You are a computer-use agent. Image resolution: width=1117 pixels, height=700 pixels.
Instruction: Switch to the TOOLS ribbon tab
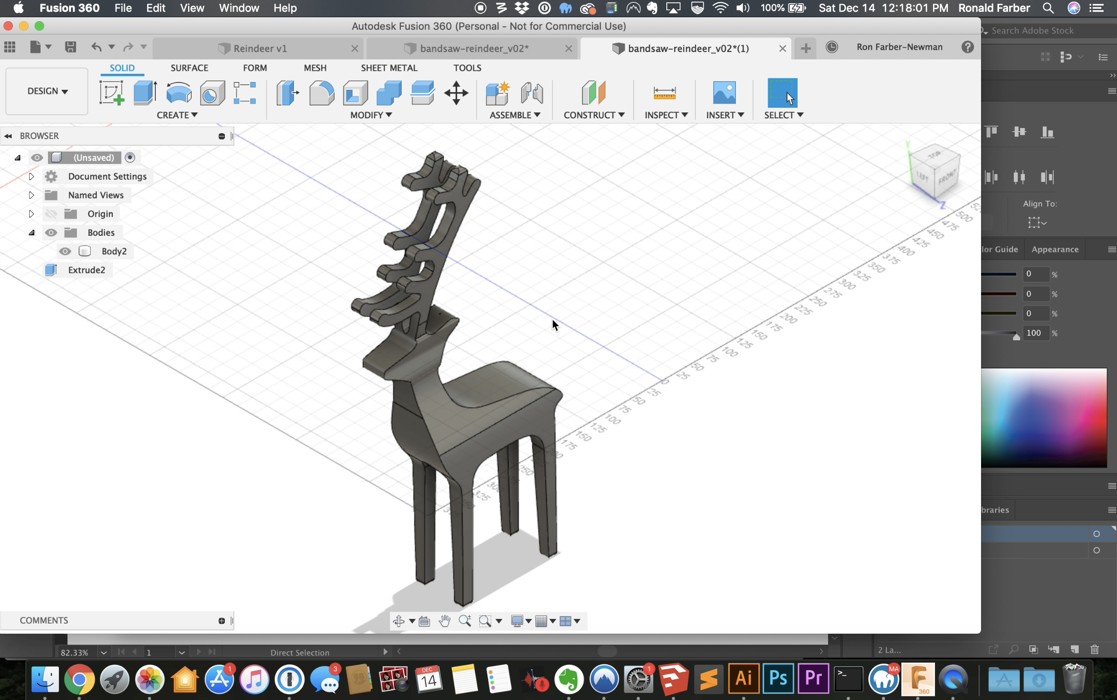pyautogui.click(x=467, y=68)
